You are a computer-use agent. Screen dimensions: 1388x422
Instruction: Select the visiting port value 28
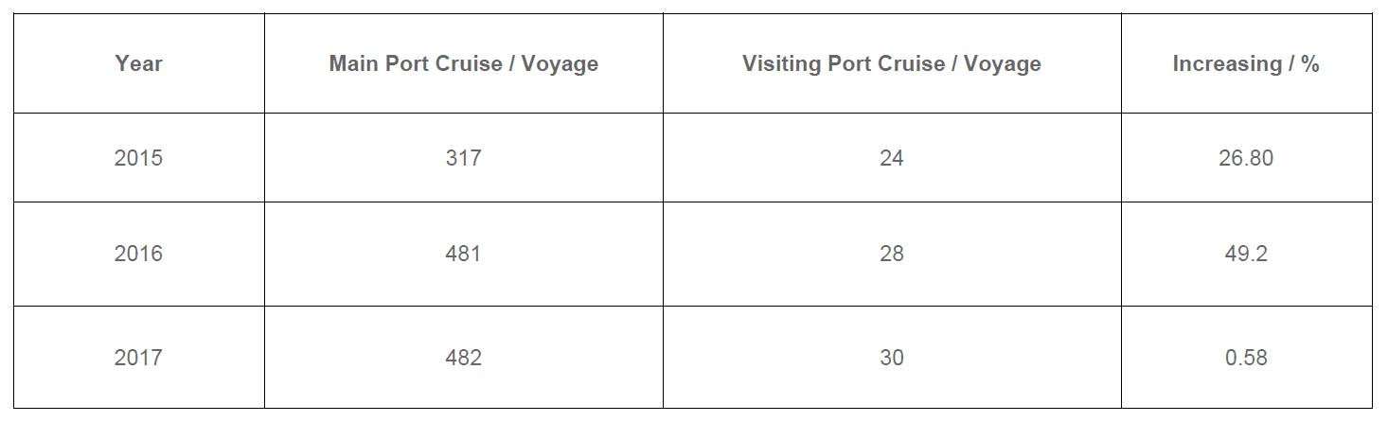point(891,254)
